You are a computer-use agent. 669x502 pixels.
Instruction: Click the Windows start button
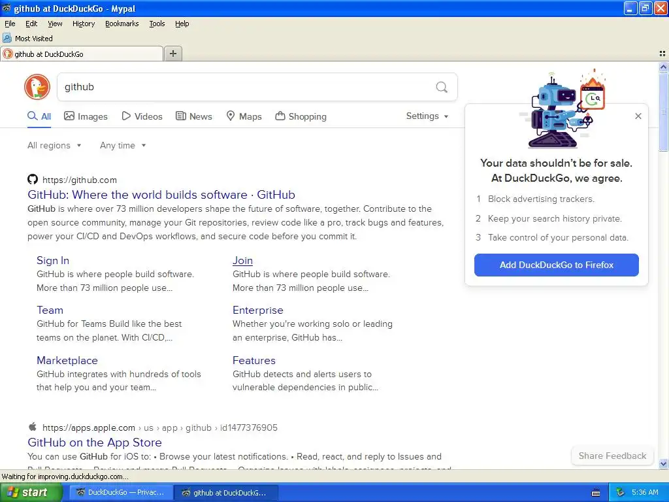[x=31, y=493]
